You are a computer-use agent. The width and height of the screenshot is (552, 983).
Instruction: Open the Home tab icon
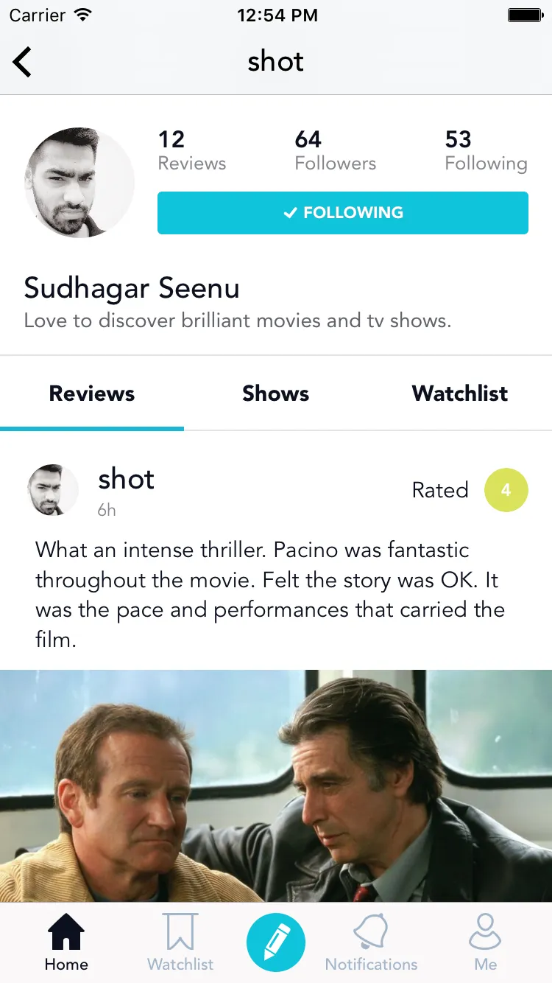point(66,932)
